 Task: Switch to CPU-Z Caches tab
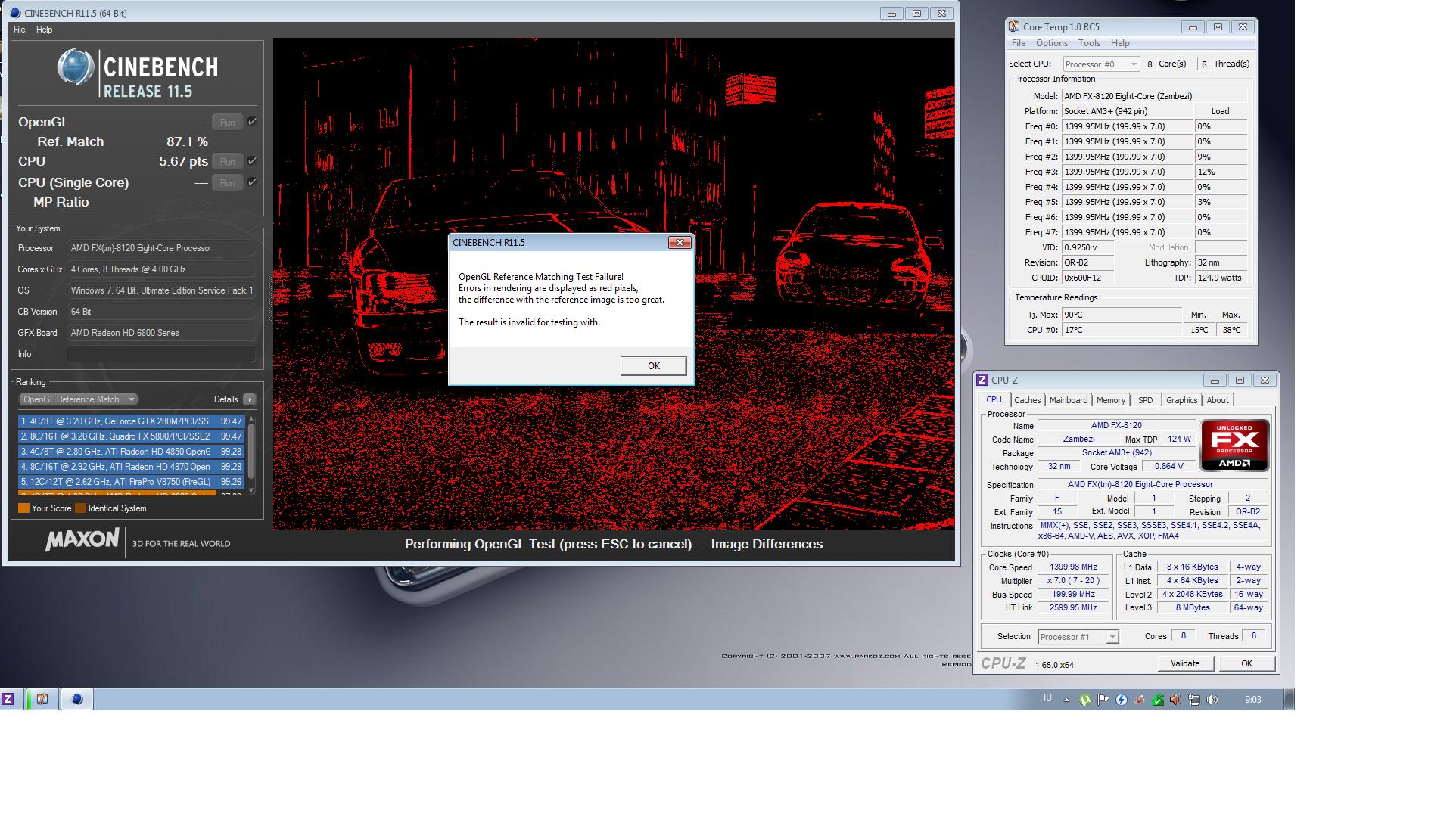[1027, 400]
